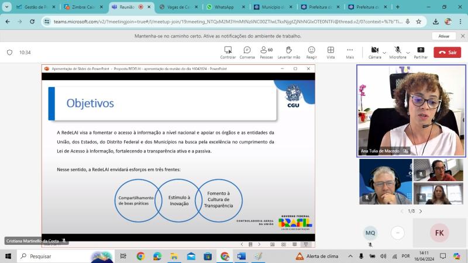Open Task View on the taskbar
The height and width of the screenshot is (263, 468).
[x=123, y=256]
